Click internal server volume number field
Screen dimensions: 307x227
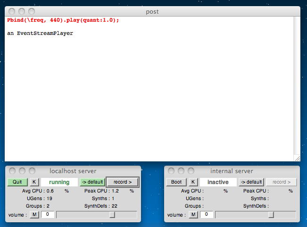[207, 214]
